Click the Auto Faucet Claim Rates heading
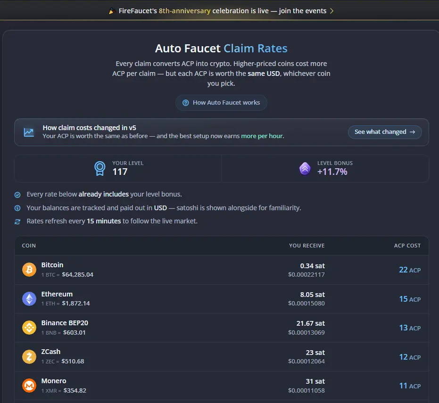The image size is (439, 403). [221, 49]
